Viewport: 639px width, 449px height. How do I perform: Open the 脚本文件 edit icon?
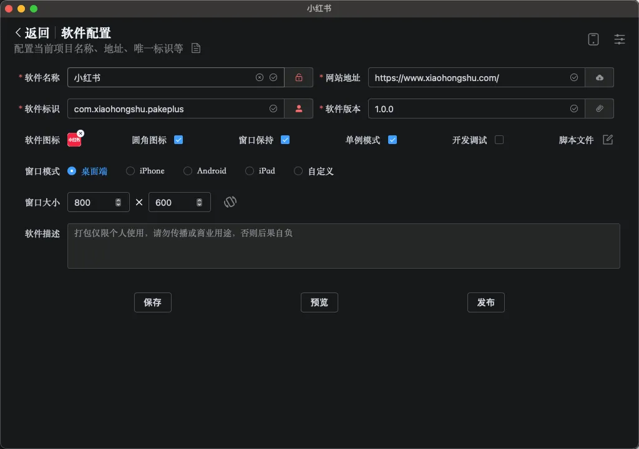click(608, 140)
